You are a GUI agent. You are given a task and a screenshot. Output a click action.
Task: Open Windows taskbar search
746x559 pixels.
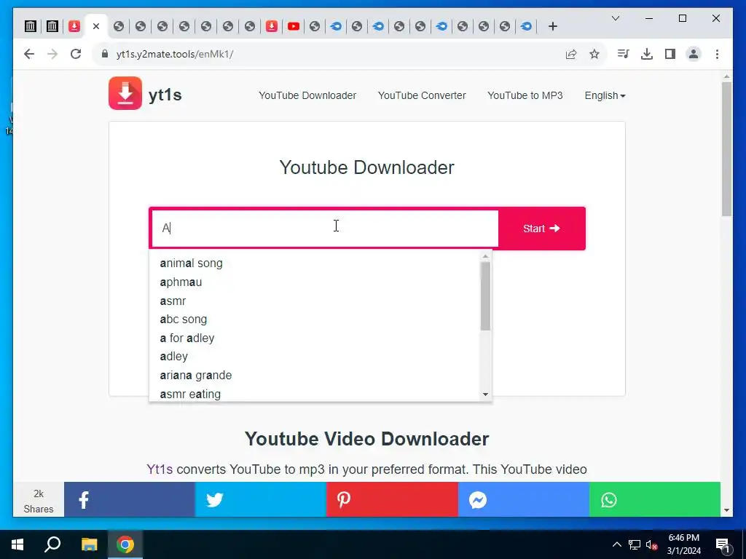(52, 544)
